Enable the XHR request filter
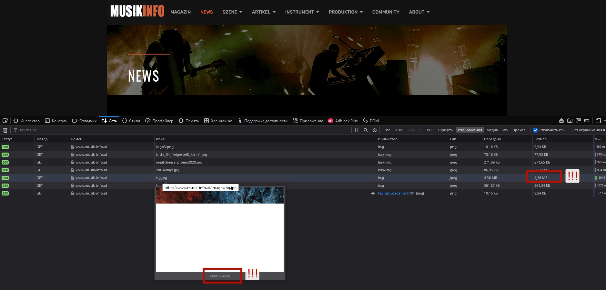Screen dimensions: 606x290 tap(430, 130)
